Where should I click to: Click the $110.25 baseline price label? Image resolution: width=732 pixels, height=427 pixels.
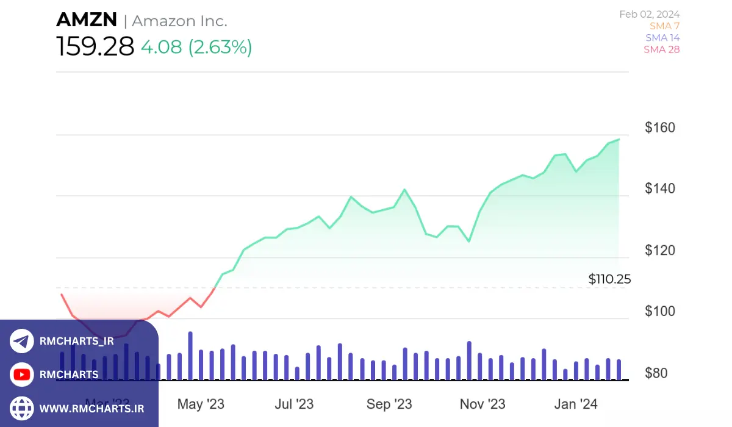click(x=609, y=279)
